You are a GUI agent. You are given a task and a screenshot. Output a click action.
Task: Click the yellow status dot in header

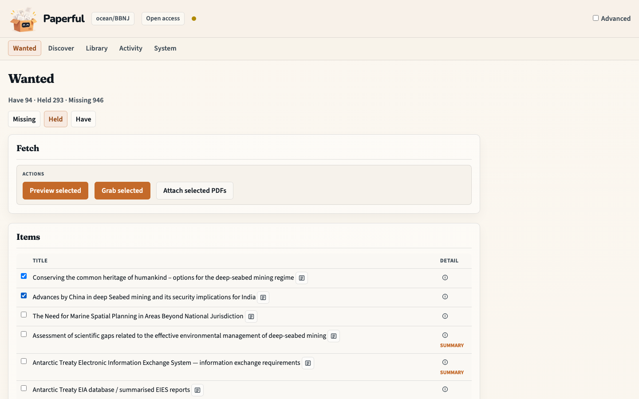[x=194, y=19]
